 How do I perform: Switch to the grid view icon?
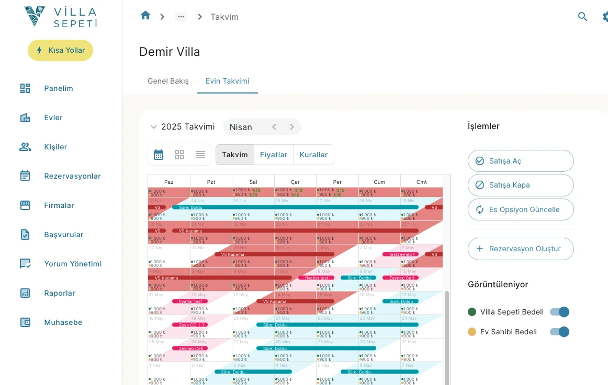179,155
